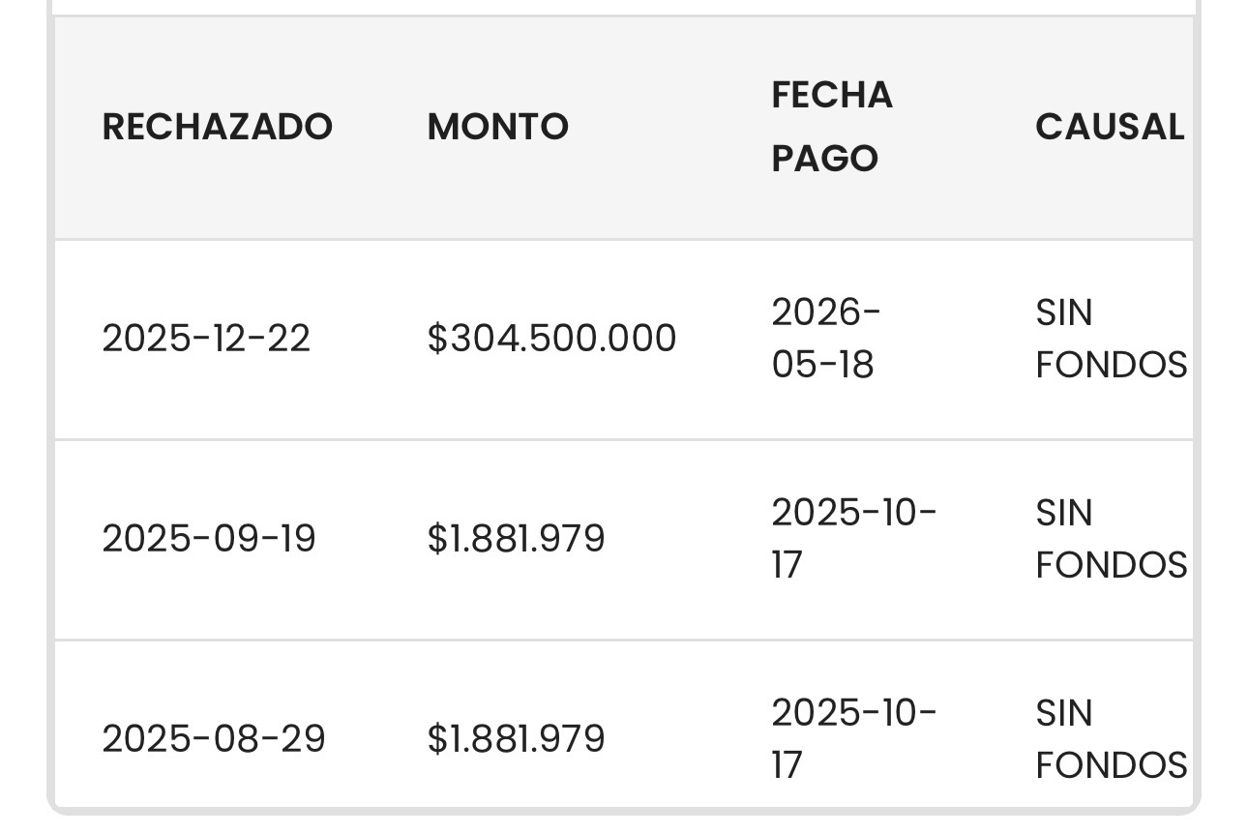This screenshot has height=835, width=1248.
Task: Select amount $304.500.000
Action: (x=551, y=339)
